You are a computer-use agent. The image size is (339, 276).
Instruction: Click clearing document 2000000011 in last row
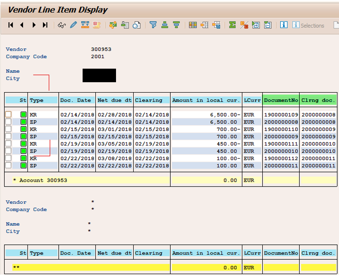(x=318, y=166)
